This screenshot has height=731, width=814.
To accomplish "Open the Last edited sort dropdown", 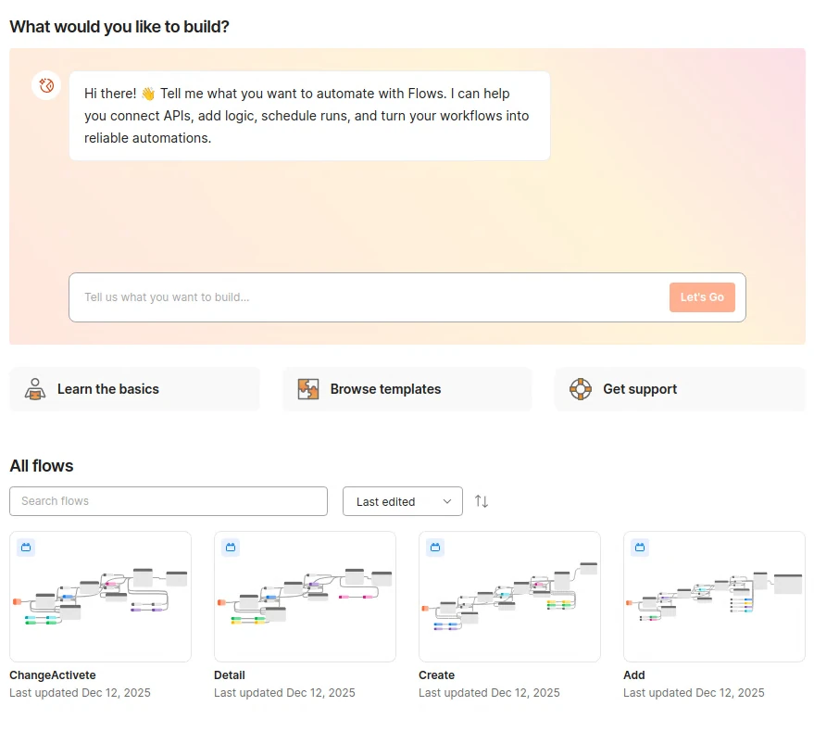I will [x=402, y=501].
